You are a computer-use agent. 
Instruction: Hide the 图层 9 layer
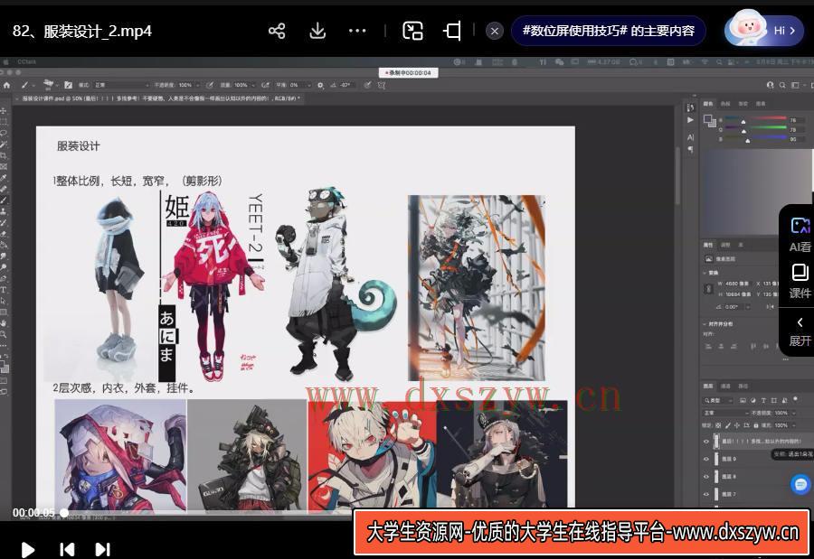click(x=706, y=459)
